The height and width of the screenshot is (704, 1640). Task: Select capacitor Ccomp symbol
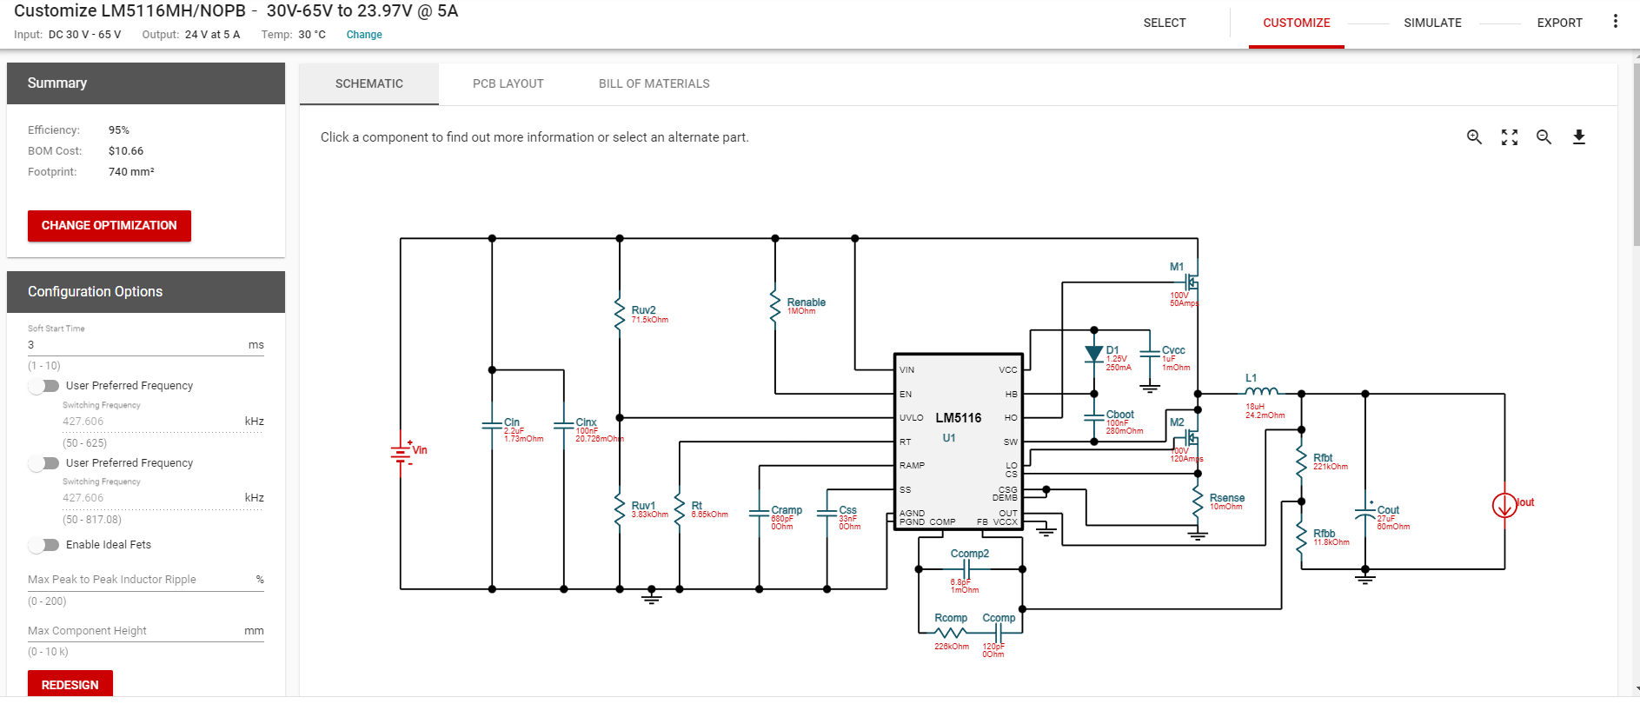coord(999,633)
